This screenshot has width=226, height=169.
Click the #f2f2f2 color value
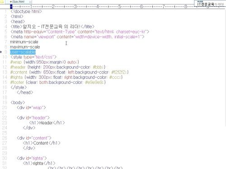[118, 72]
